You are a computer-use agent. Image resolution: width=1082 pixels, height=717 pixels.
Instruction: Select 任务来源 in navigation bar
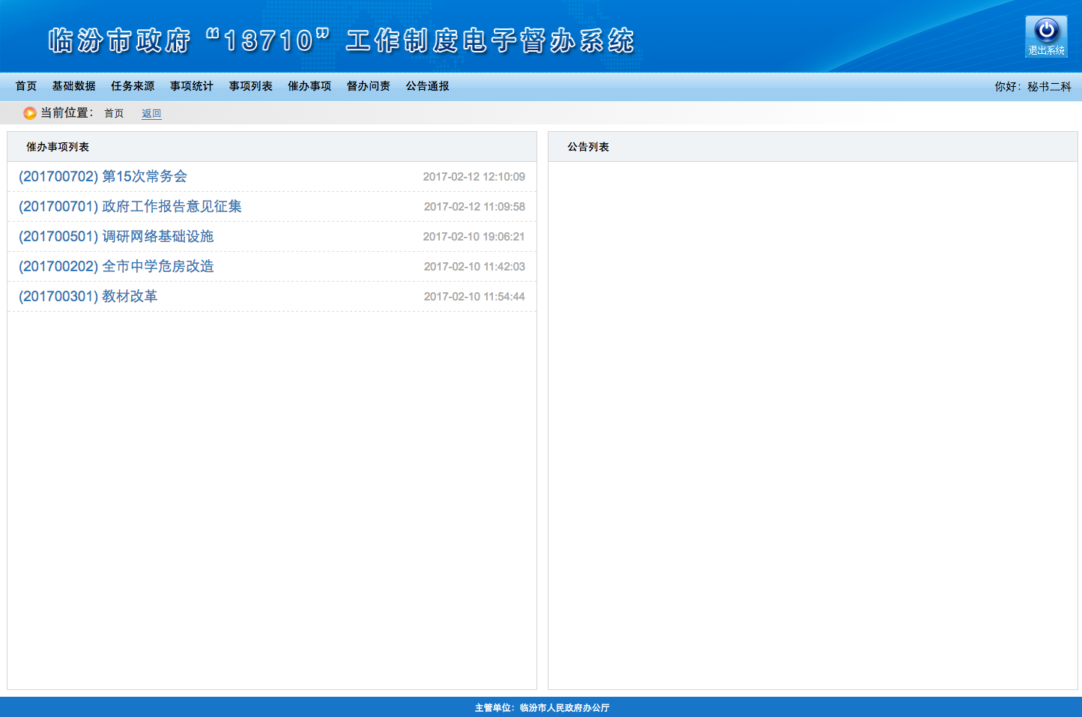(133, 86)
